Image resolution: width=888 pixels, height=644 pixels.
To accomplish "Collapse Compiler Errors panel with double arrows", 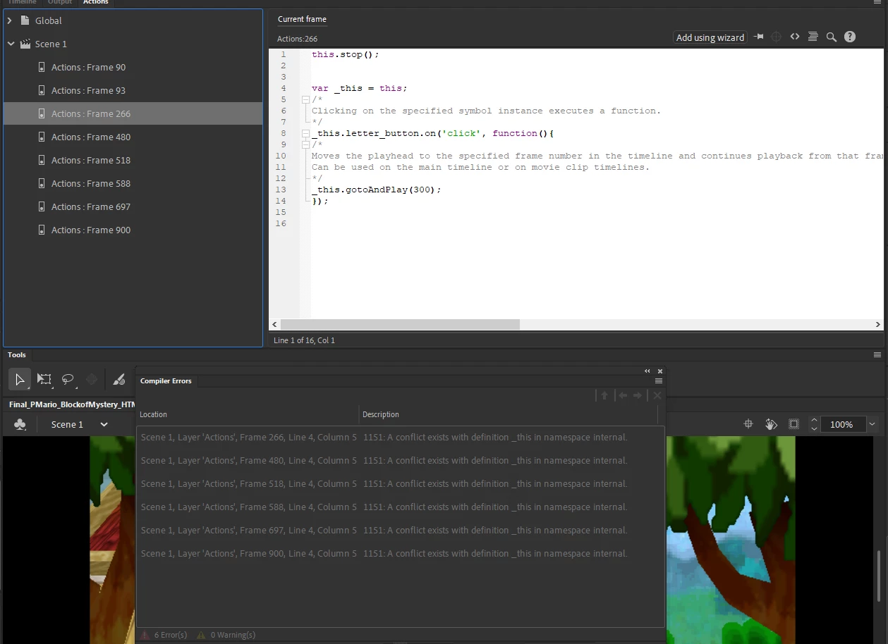I will coord(647,371).
